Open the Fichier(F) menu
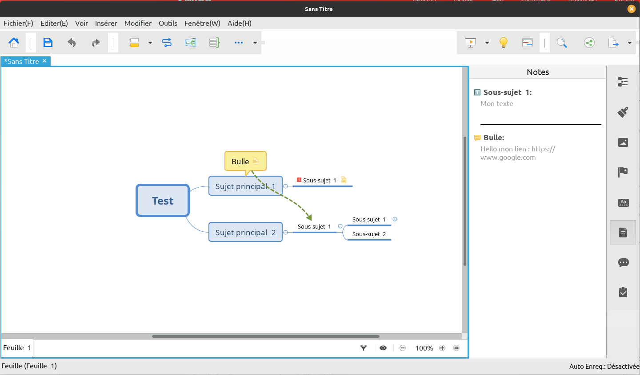The height and width of the screenshot is (375, 640). (x=18, y=23)
